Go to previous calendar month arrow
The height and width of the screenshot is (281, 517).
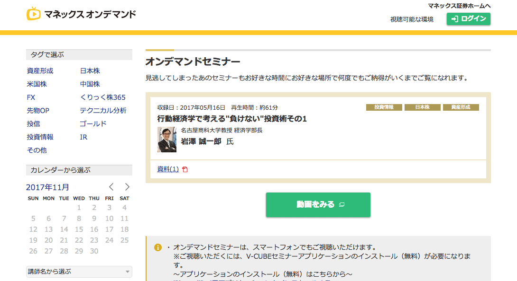click(111, 187)
